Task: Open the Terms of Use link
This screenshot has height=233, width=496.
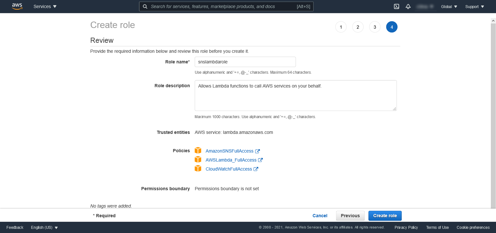Action: tap(437, 228)
